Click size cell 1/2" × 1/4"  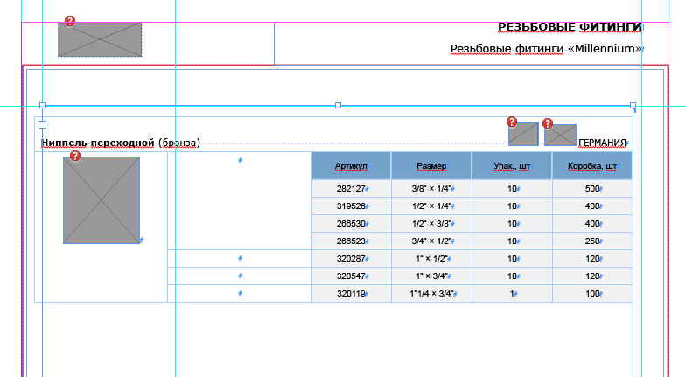pyautogui.click(x=431, y=206)
